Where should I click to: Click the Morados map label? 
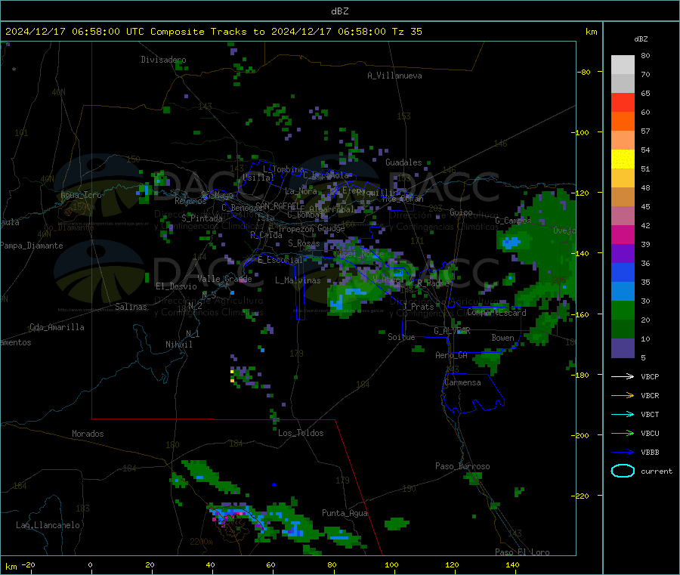(88, 434)
